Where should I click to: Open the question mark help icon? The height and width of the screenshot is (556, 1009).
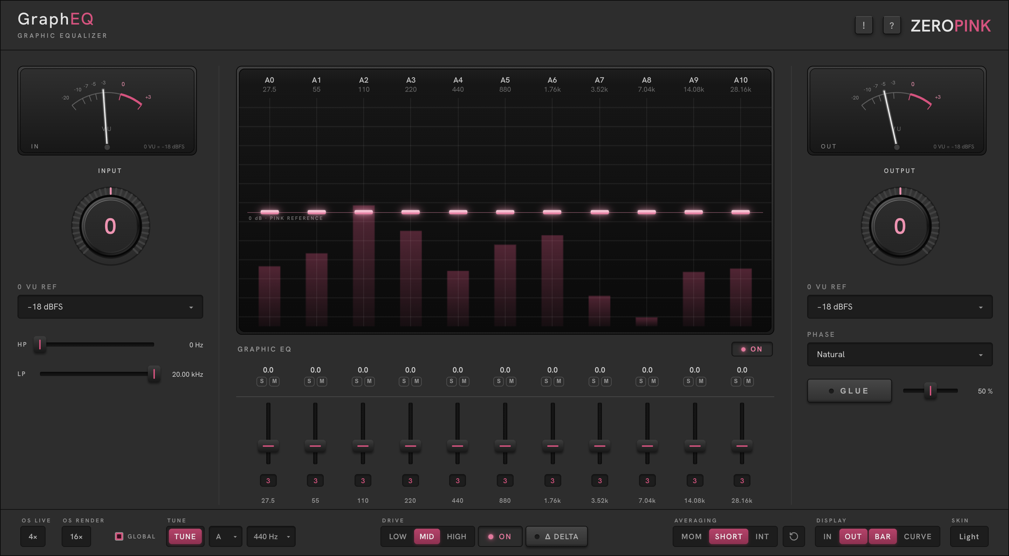tap(892, 26)
